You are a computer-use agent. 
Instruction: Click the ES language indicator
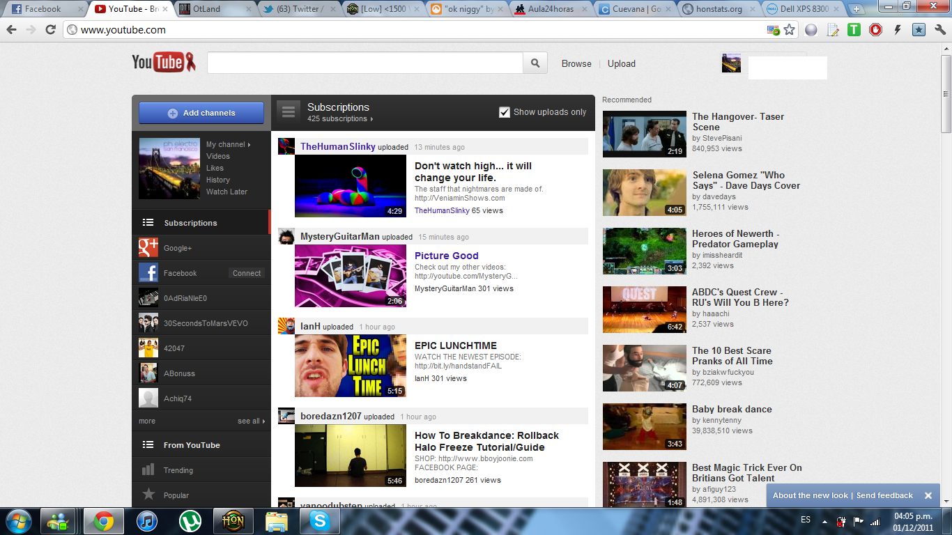click(806, 520)
